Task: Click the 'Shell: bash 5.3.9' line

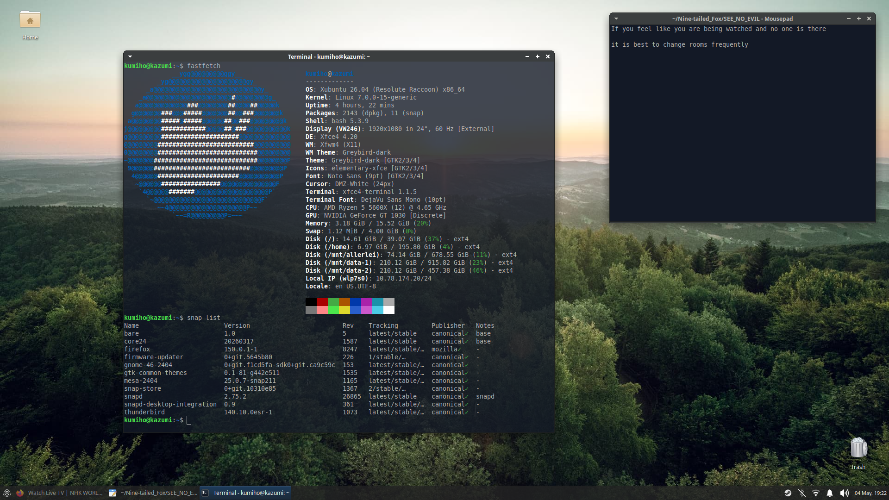Action: (337, 121)
